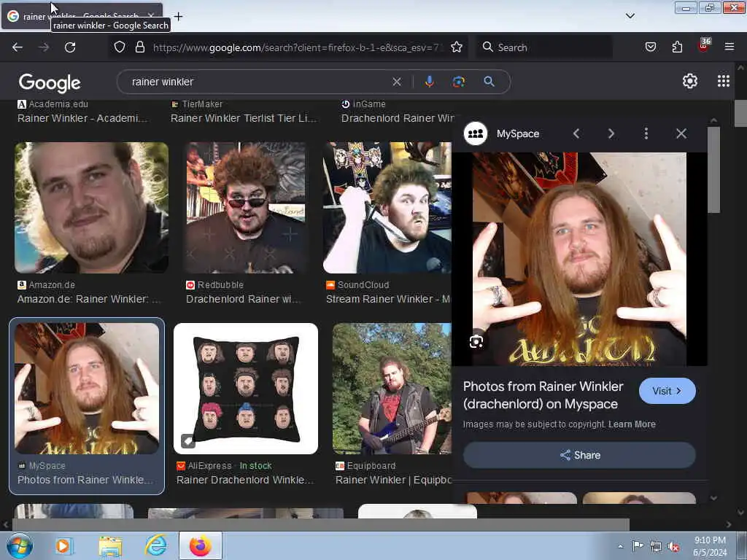Open the InGame Drachenlord result link
Screen dimensions: 747x560
[398, 118]
